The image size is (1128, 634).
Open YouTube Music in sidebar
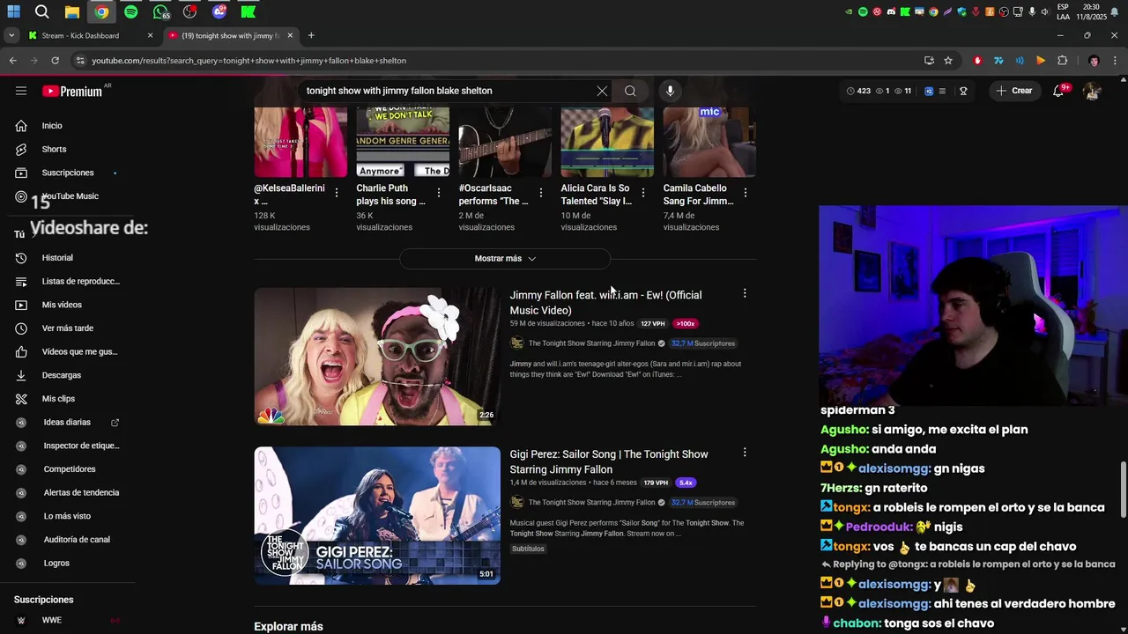click(x=68, y=196)
